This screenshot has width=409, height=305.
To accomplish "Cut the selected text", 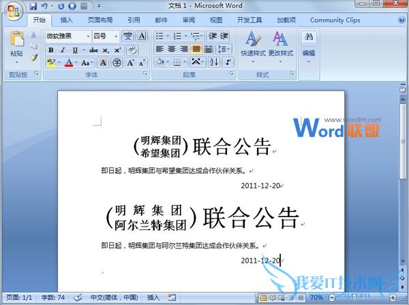I will (x=33, y=35).
